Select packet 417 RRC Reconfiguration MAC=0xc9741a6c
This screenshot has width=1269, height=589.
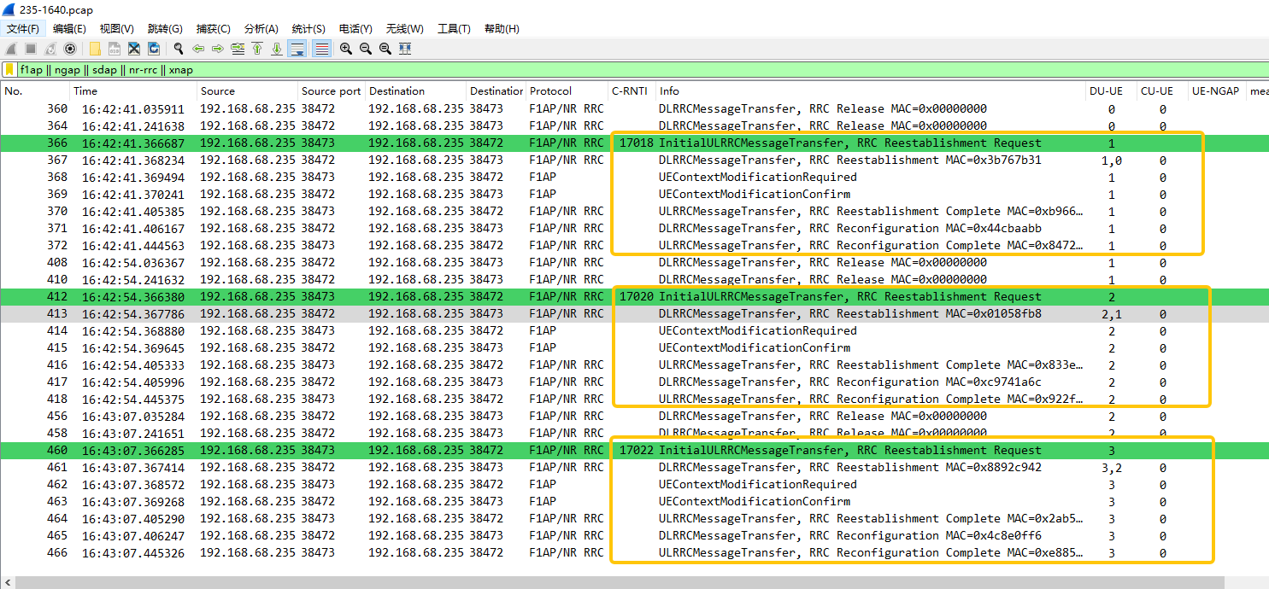click(634, 382)
